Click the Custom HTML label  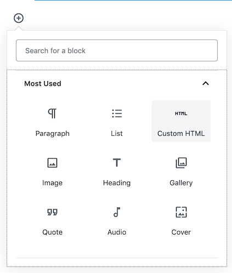pos(181,134)
